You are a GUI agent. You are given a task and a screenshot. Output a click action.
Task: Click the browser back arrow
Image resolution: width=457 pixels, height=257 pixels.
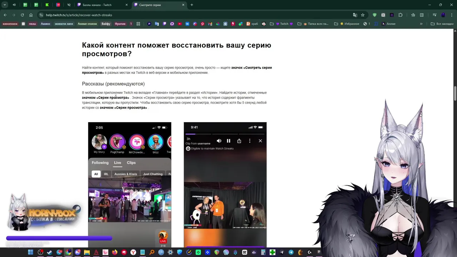point(5,15)
